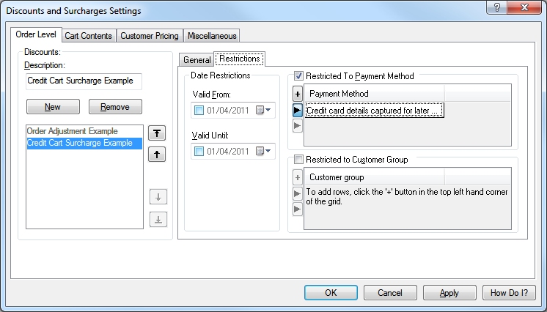The image size is (547, 312).
Task: Tick the Valid From date checkbox
Action: pyautogui.click(x=199, y=111)
